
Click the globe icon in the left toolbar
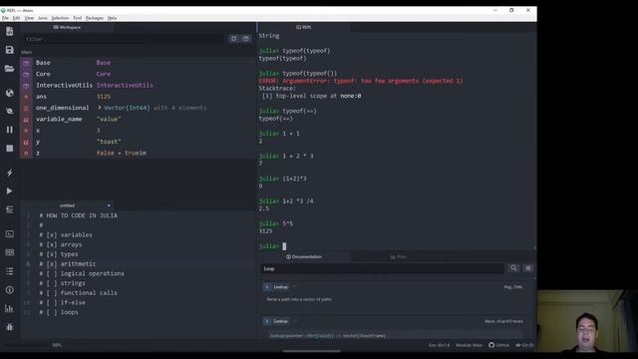click(x=9, y=93)
